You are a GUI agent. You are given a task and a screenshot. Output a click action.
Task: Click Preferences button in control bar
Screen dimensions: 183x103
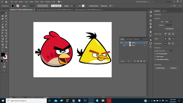click(x=104, y=6)
